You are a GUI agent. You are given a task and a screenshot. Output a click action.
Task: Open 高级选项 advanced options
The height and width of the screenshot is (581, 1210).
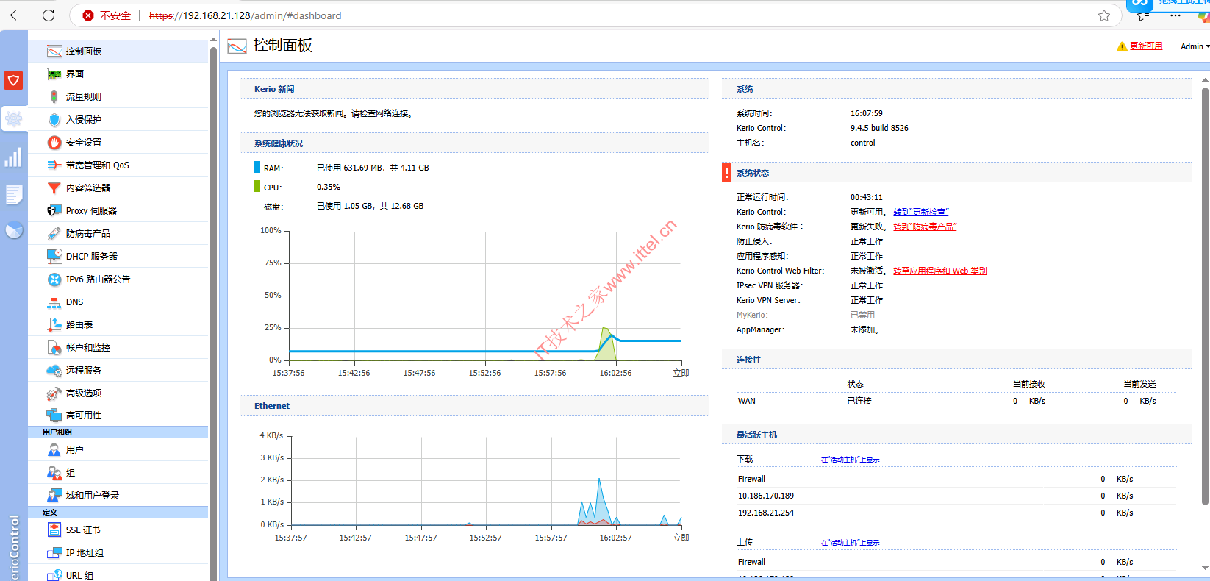[x=118, y=393]
